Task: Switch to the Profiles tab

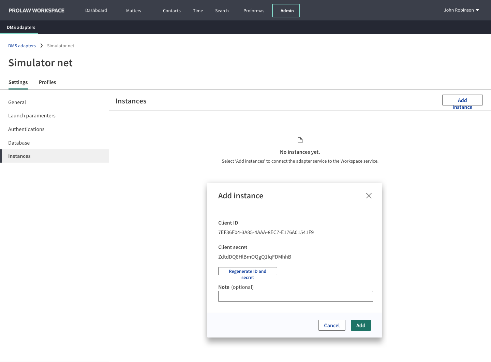Action: (x=47, y=82)
